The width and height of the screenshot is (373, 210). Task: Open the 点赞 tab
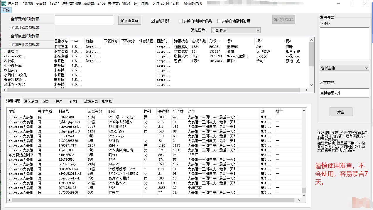(x=45, y=101)
